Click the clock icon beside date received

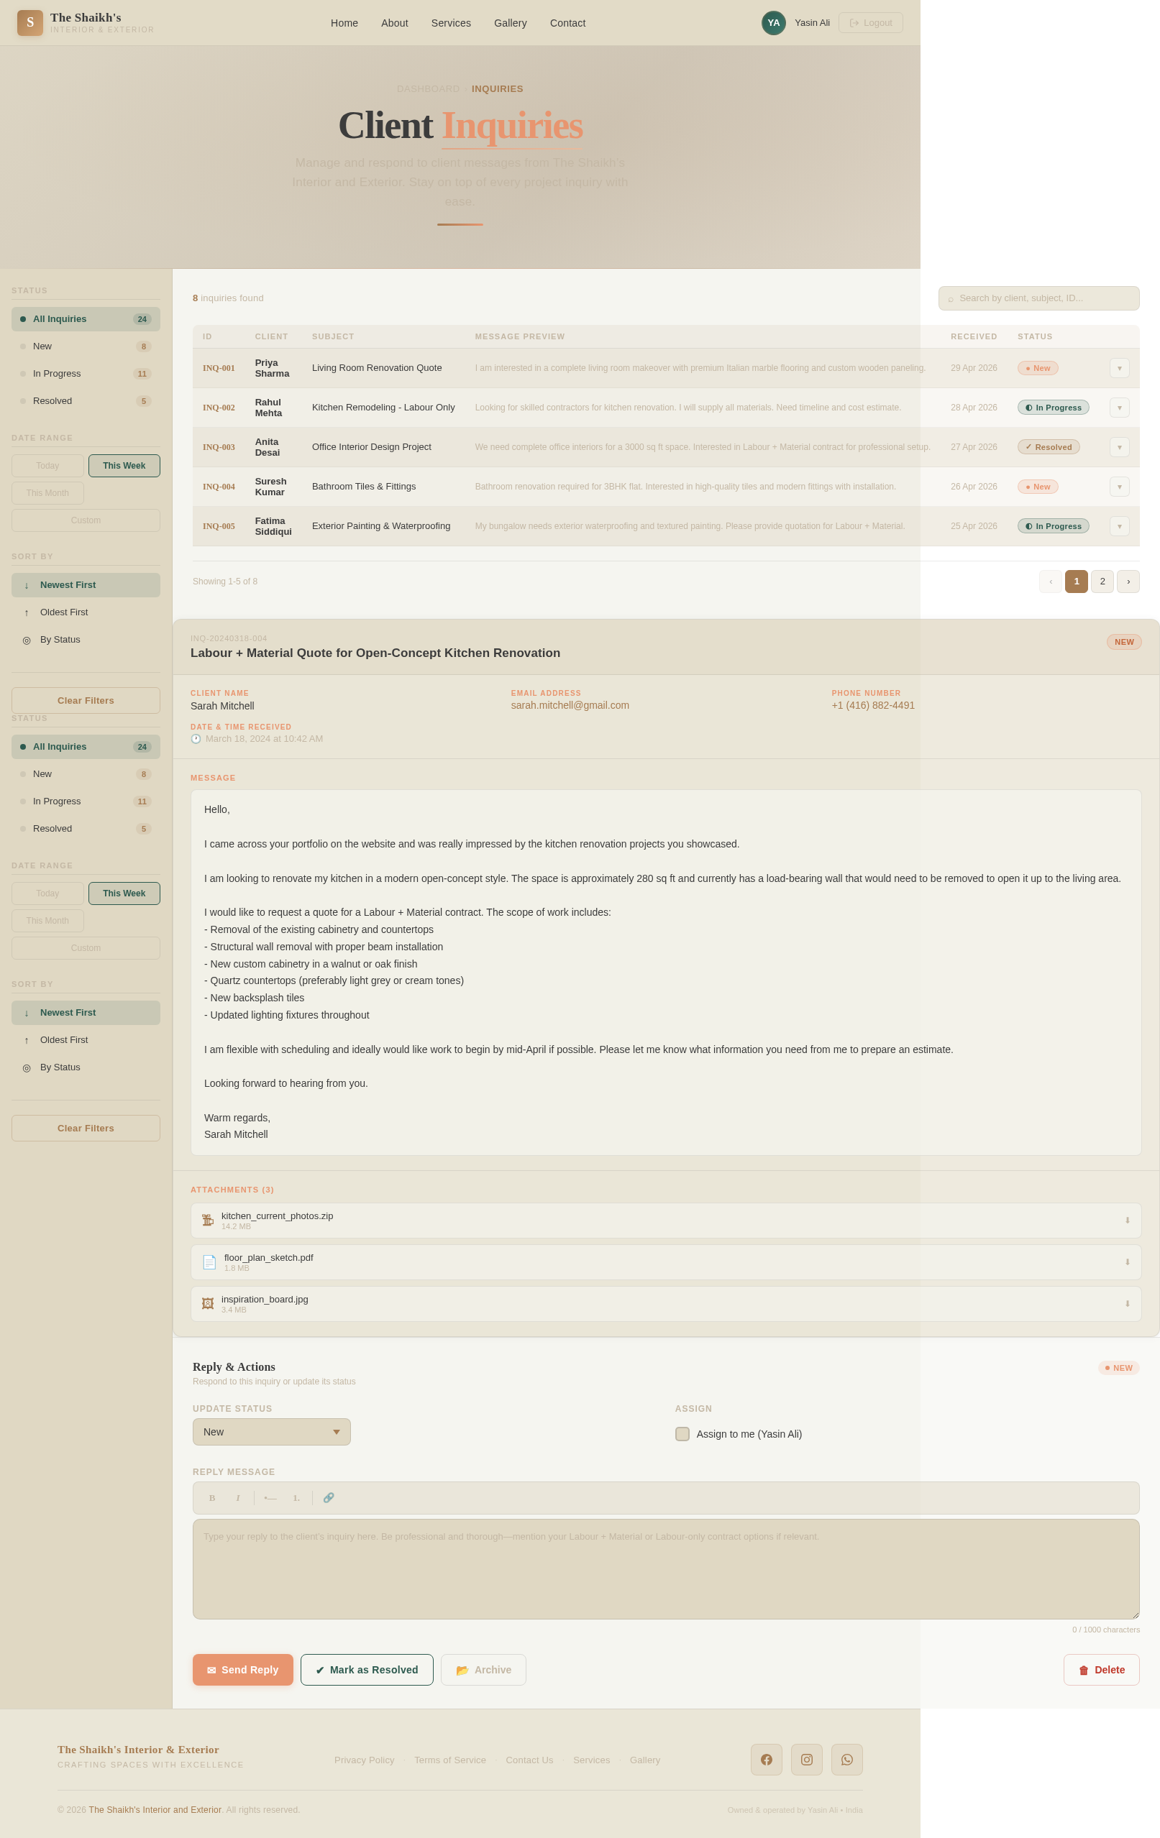click(x=196, y=739)
